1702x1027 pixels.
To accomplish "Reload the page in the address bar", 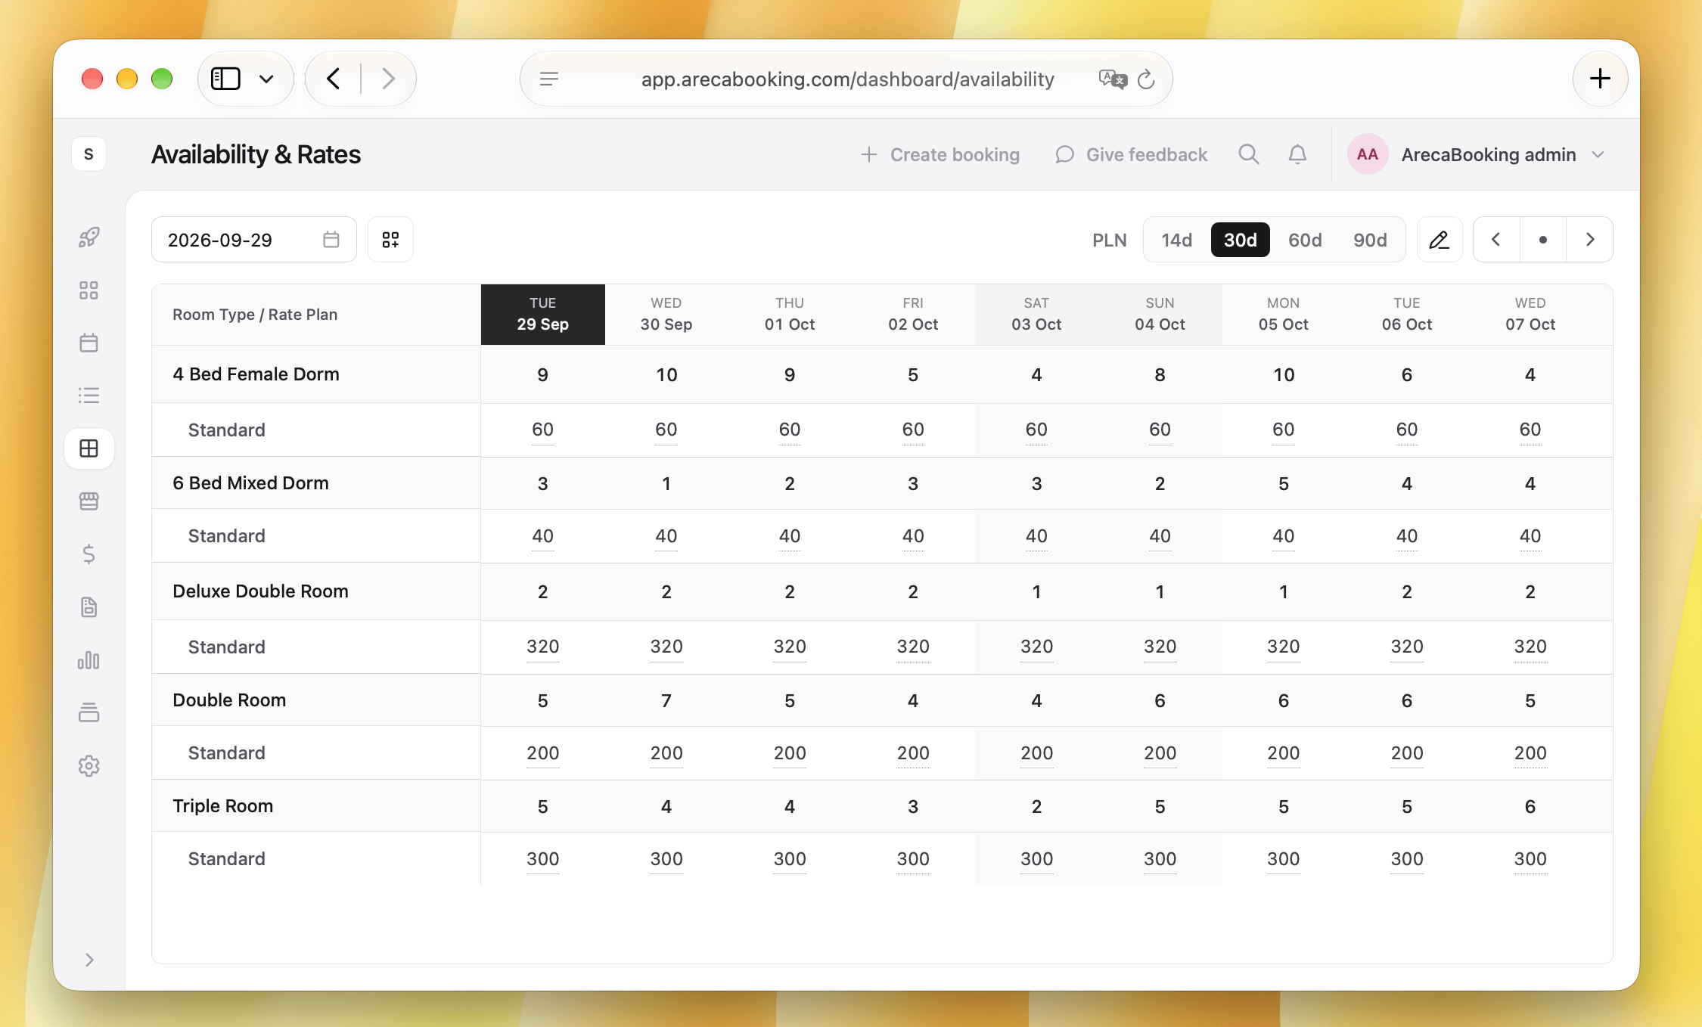I will point(1147,79).
